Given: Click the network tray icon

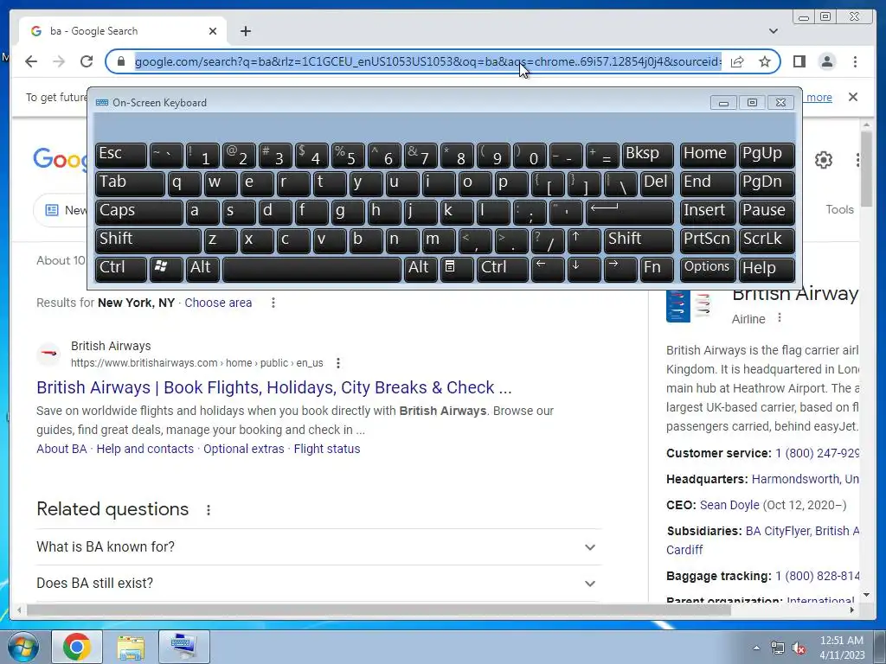Looking at the screenshot, I should (x=778, y=648).
